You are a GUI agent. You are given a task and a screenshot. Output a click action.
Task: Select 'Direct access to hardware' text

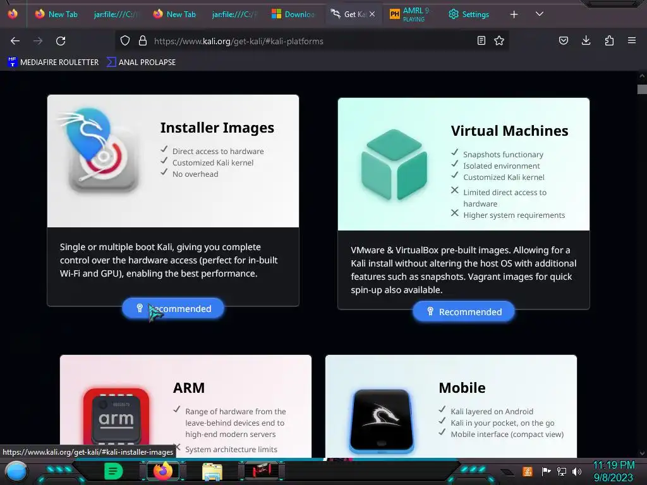(x=218, y=152)
